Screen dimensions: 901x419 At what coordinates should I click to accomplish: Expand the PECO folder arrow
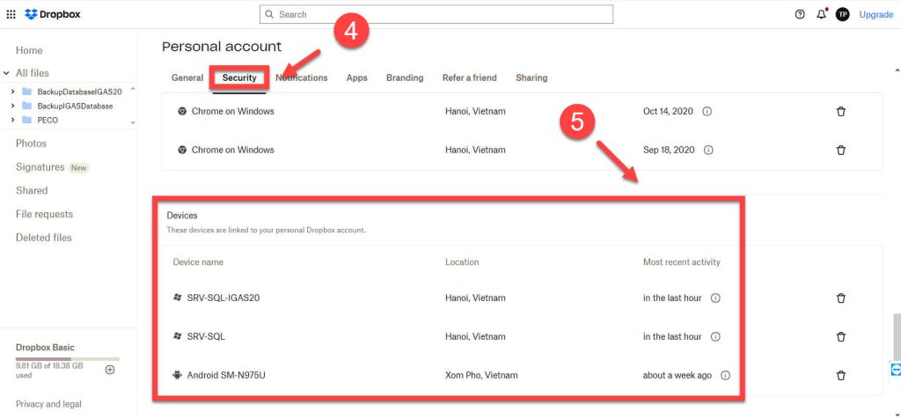pyautogui.click(x=12, y=120)
